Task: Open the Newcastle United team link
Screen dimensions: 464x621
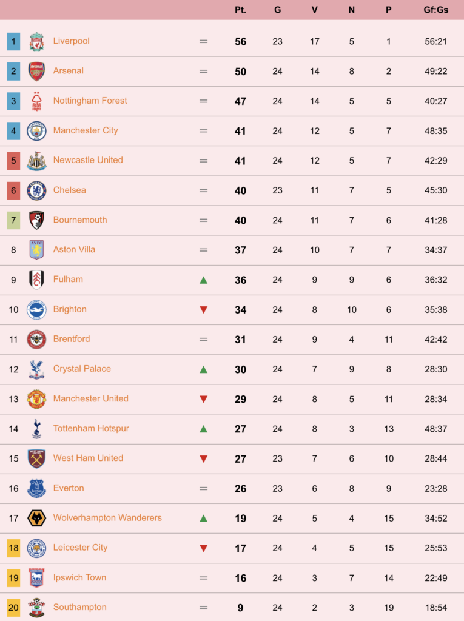Action: (x=88, y=160)
